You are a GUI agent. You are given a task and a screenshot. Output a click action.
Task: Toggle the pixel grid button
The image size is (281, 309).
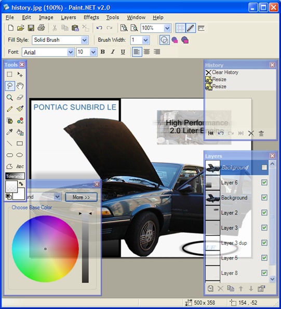(x=180, y=28)
